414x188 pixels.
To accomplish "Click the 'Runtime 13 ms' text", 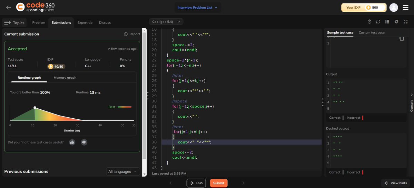I will point(88,92).
